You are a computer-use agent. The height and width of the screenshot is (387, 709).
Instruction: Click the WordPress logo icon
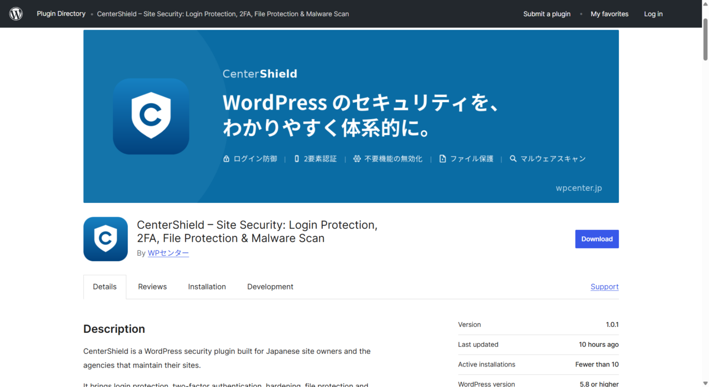(x=16, y=14)
